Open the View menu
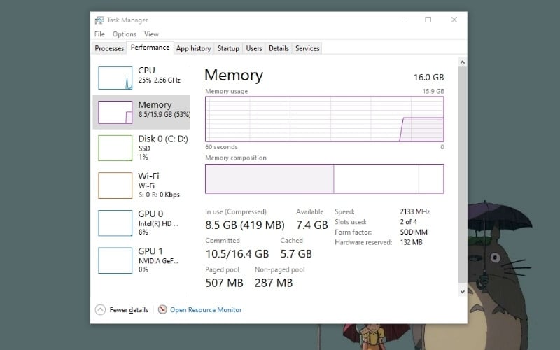Viewport: 560px width, 350px height. (151, 34)
